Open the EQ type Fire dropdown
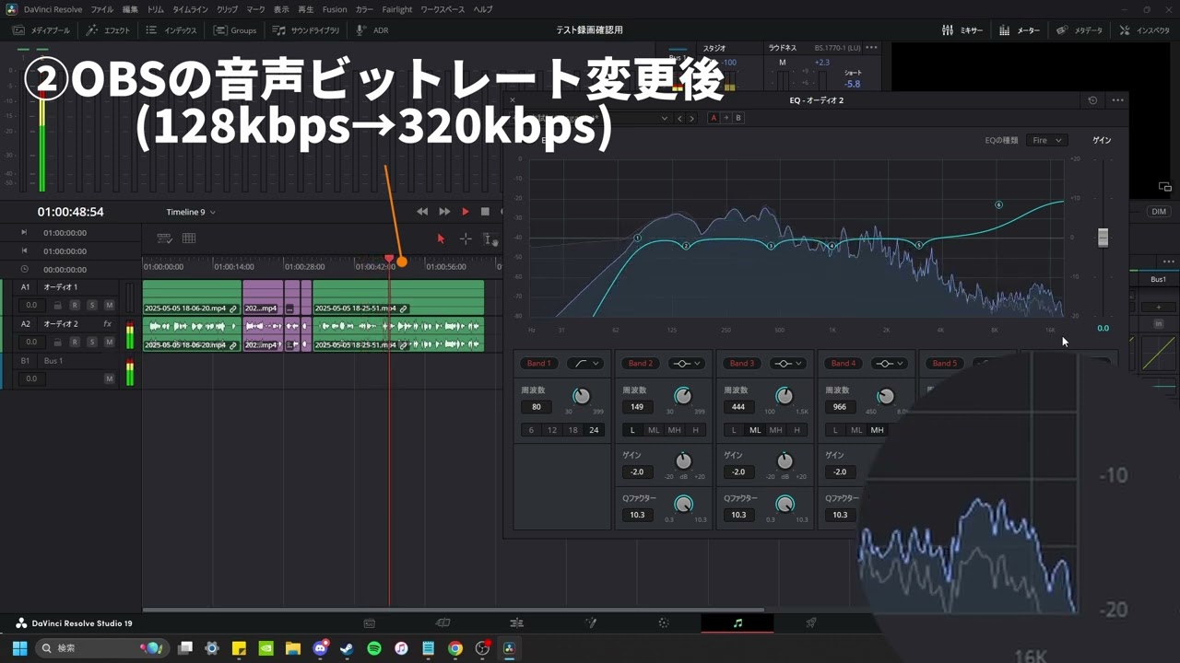 point(1046,140)
